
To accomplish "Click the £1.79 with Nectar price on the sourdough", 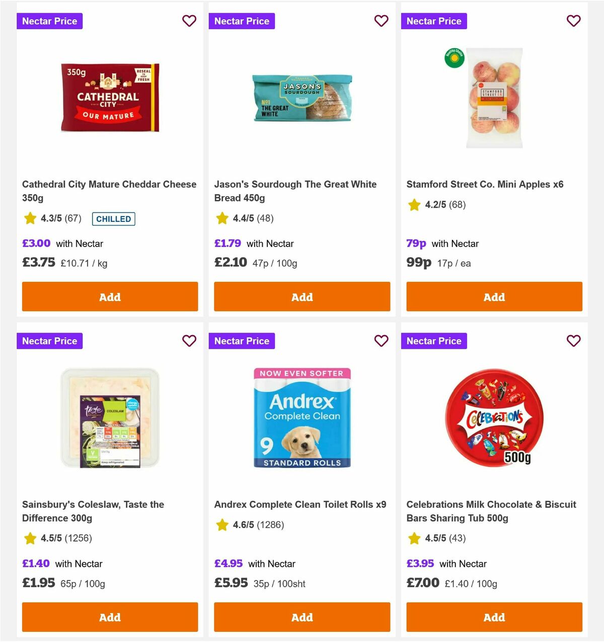I will coord(228,243).
